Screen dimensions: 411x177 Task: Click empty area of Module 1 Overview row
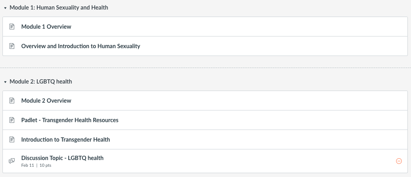point(230,27)
